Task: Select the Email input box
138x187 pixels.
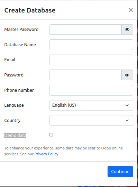Action: click(91, 60)
